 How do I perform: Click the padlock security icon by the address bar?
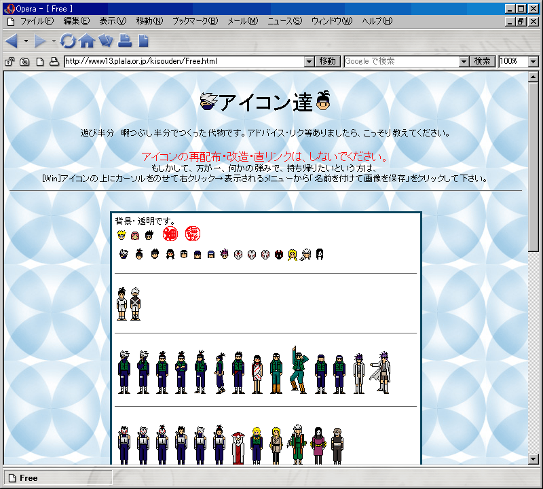pos(10,62)
